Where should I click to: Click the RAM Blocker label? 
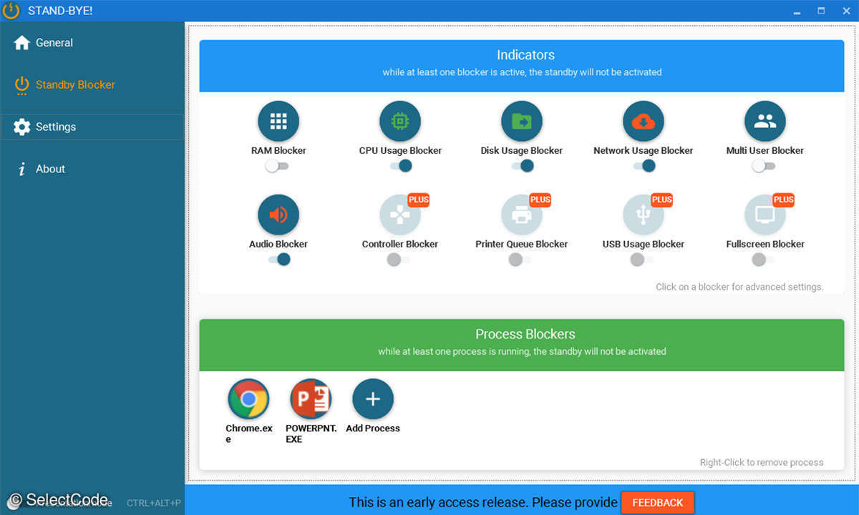coord(278,151)
